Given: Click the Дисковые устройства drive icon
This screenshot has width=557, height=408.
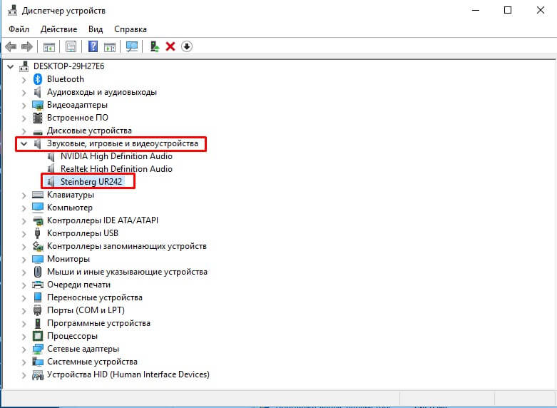Looking at the screenshot, I should tap(38, 131).
